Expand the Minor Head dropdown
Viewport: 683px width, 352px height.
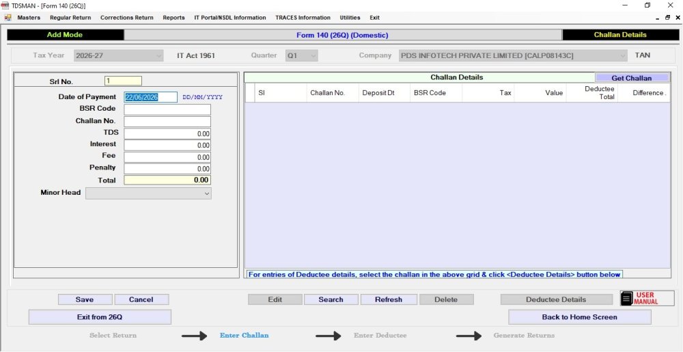pos(207,193)
